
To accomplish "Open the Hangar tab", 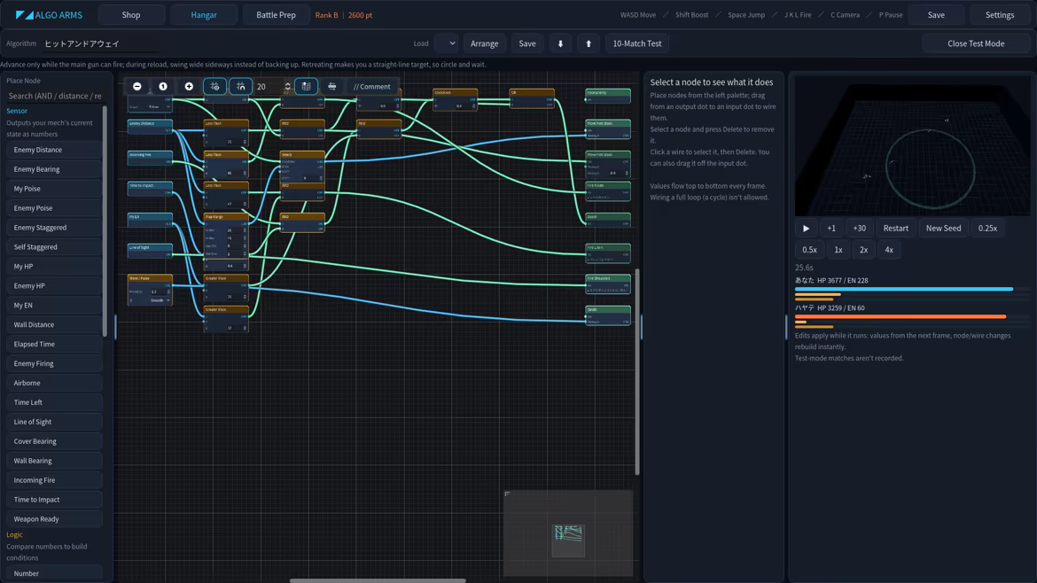I will pos(204,14).
